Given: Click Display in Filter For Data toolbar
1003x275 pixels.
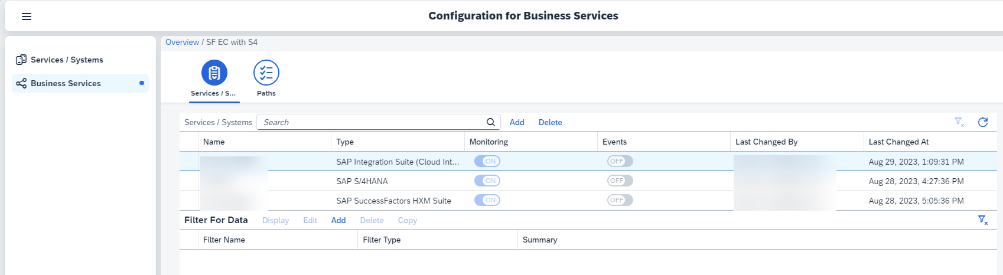Looking at the screenshot, I should [x=275, y=220].
